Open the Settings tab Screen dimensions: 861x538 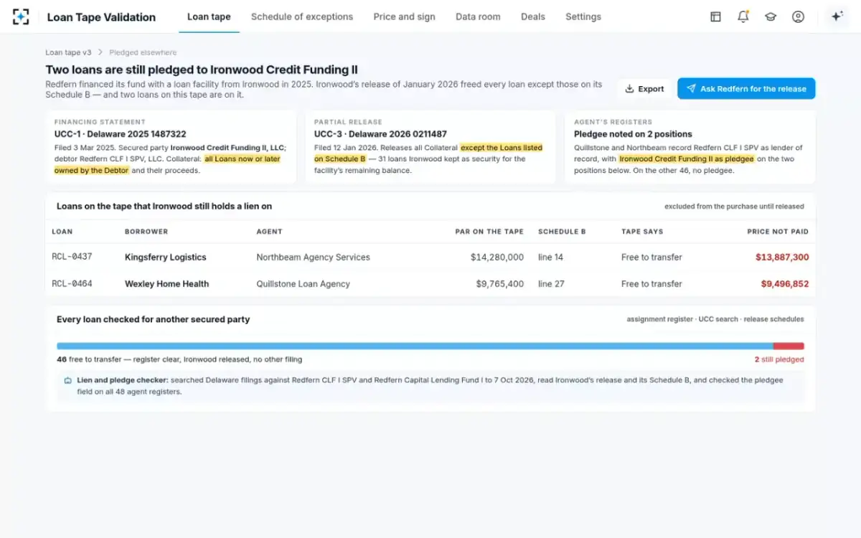click(583, 16)
